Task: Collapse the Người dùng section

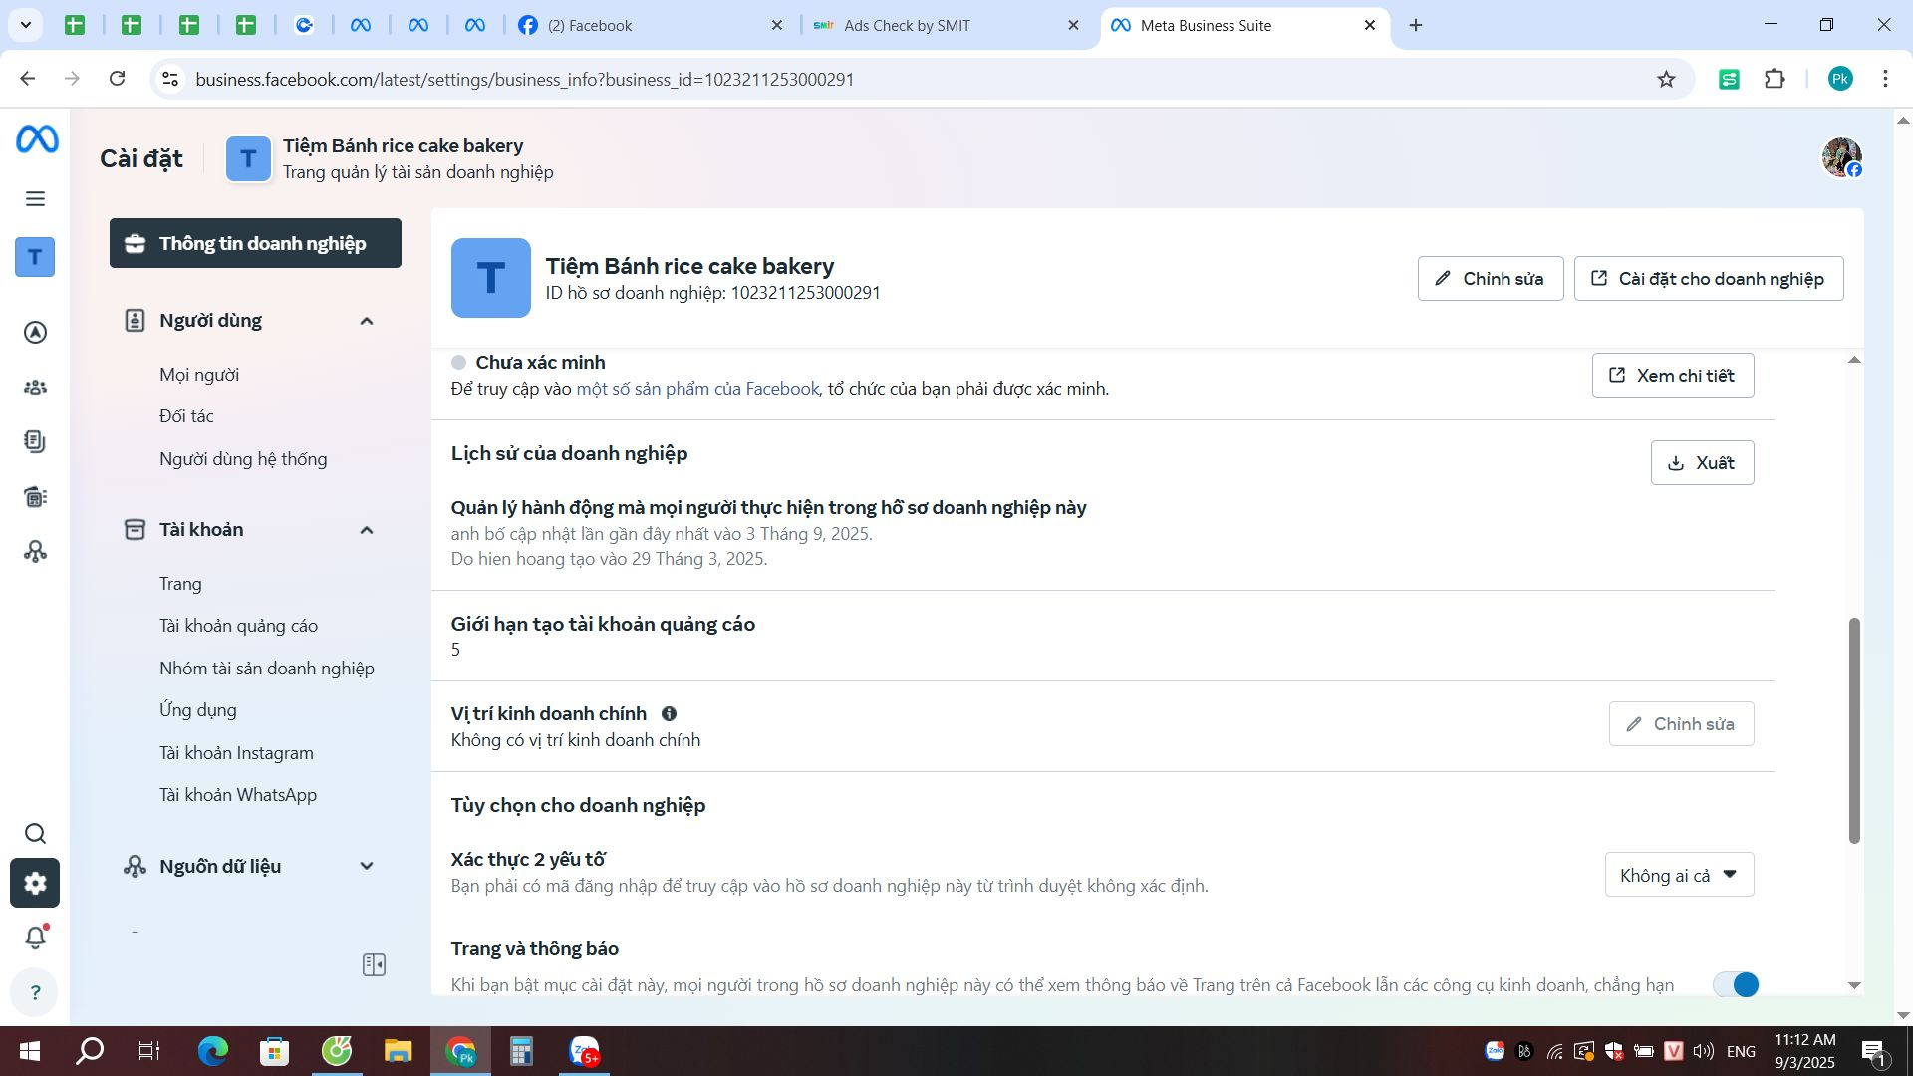Action: tap(367, 321)
